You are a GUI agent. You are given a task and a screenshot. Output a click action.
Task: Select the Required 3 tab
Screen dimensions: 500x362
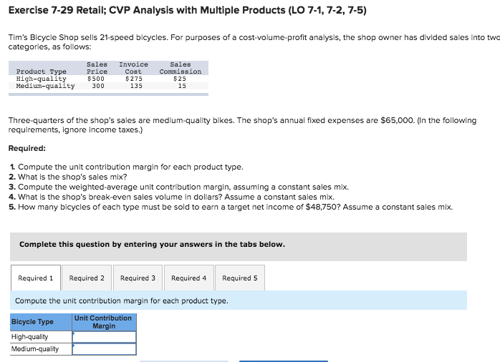[x=138, y=278]
